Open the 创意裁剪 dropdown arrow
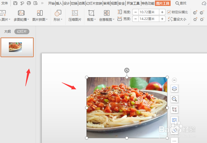 point(113,19)
